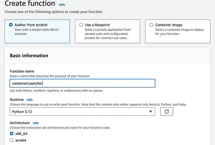Viewport: 215px width, 145px height.
Task: Click the Basic information panel header
Action: [29, 56]
